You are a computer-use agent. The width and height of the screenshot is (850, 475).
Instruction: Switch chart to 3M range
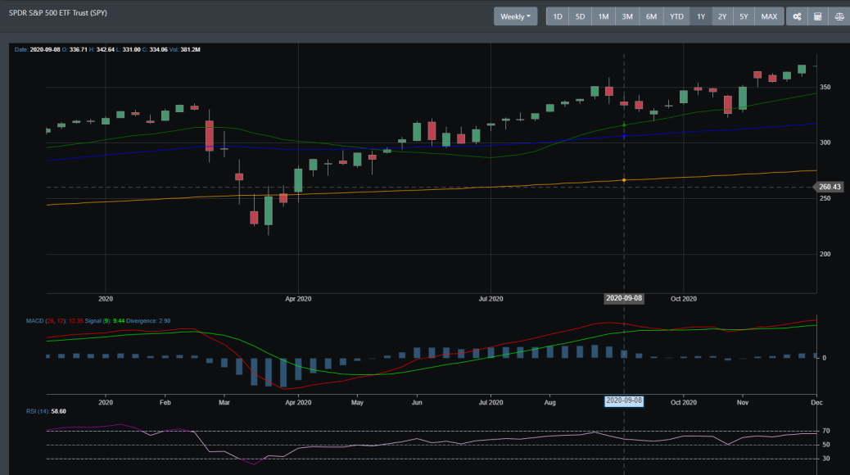pyautogui.click(x=627, y=16)
